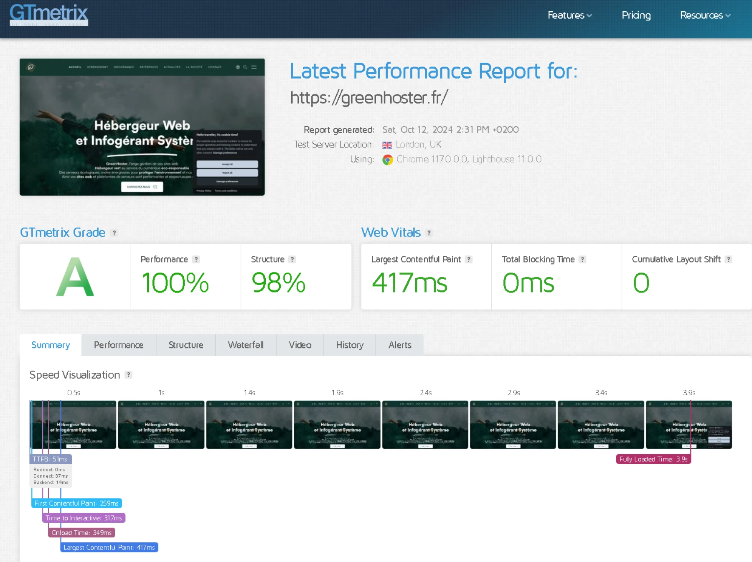The height and width of the screenshot is (562, 752).
Task: Expand the Resources dropdown menu
Action: 705,15
